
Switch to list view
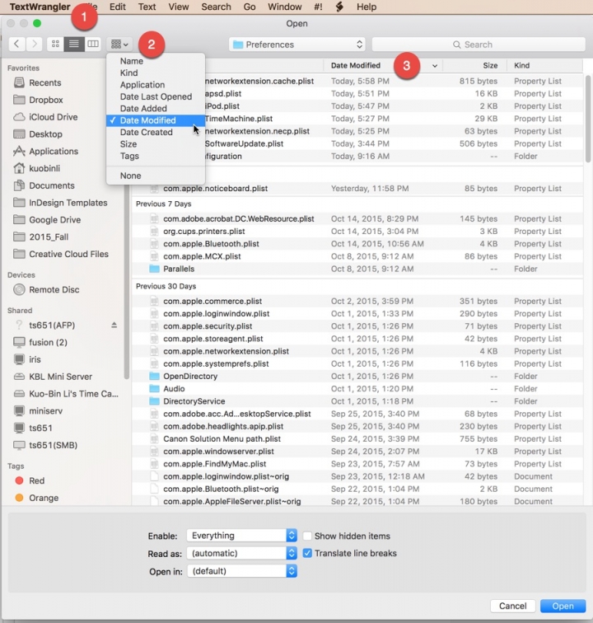[x=74, y=44]
